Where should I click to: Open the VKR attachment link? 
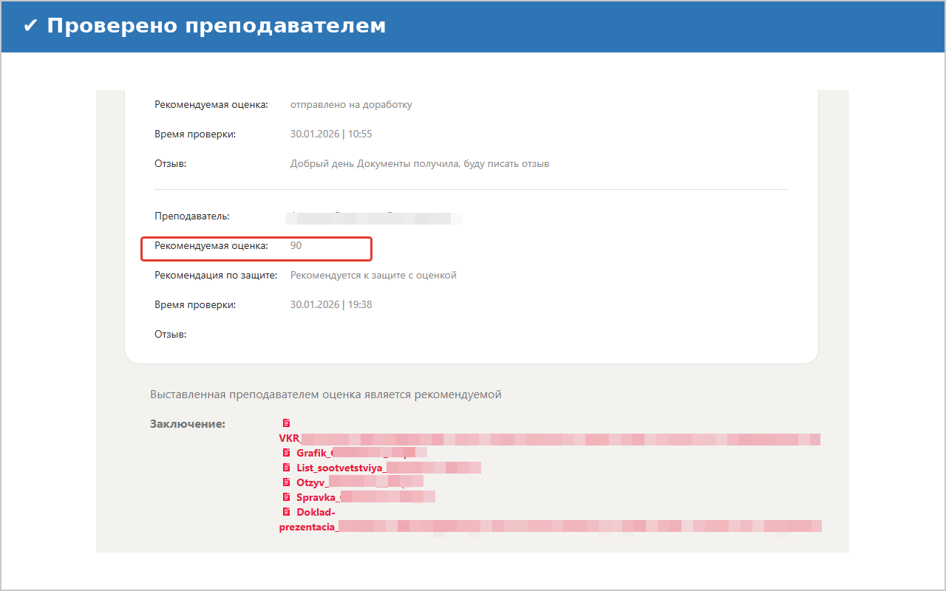pos(548,439)
